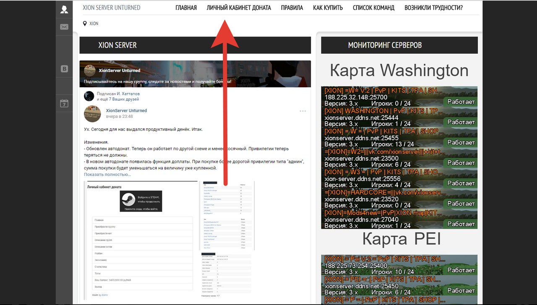The height and width of the screenshot is (305, 537).
Task: Open the VK sidebar icon
Action: 64,69
